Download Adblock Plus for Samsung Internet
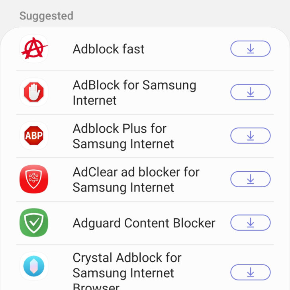Viewport: 290px width, 290px height. pyautogui.click(x=250, y=136)
